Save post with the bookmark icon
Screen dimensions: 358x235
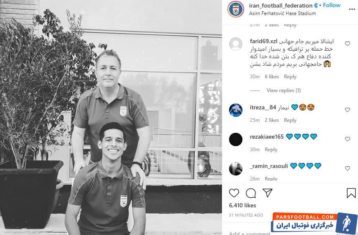pos(351,193)
